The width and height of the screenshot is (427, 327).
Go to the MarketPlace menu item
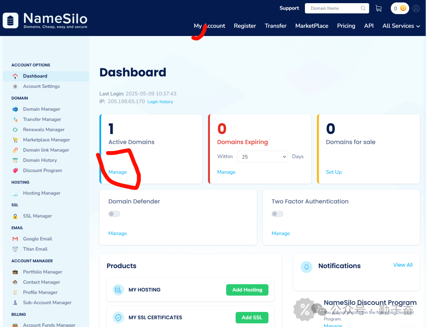point(312,26)
